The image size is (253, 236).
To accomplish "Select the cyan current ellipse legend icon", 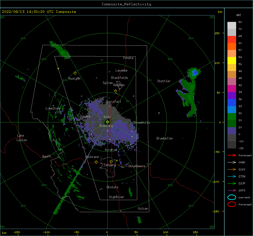I will pos(232,197).
